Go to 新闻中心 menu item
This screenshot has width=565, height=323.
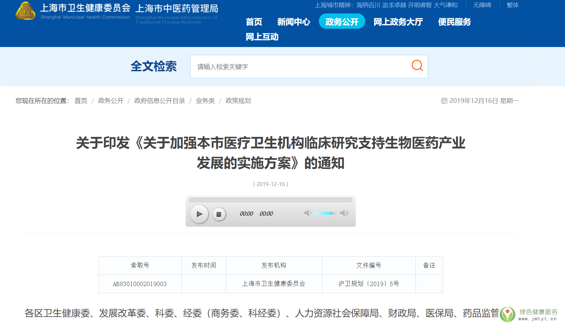coord(294,22)
